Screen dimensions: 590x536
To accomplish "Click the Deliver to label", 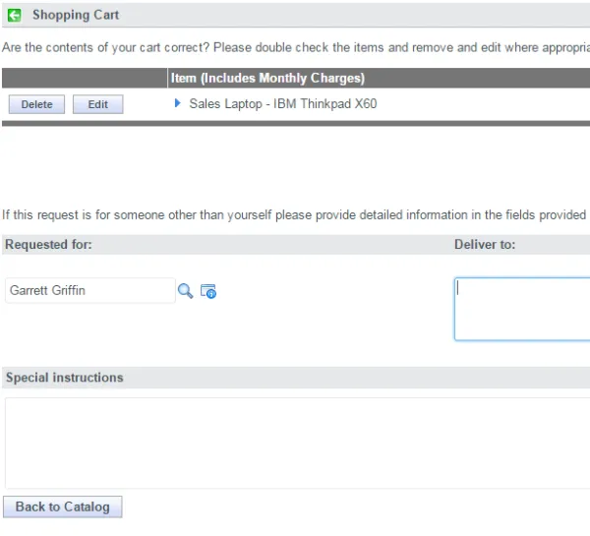I will pyautogui.click(x=484, y=244).
